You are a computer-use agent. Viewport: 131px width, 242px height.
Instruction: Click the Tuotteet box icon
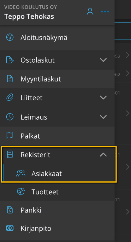(21, 192)
